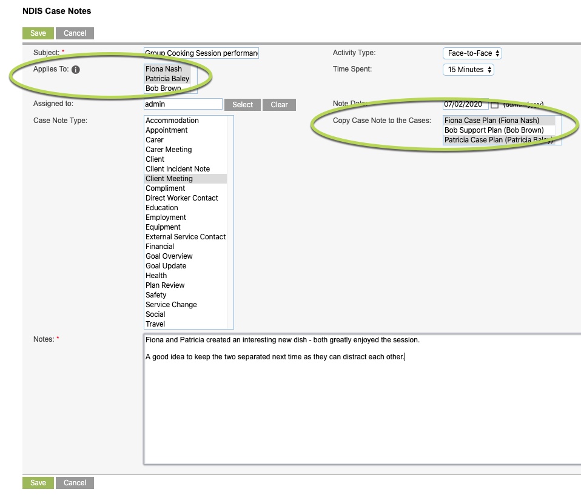Click the bottom Cancel button
The height and width of the screenshot is (495, 581).
pos(75,482)
